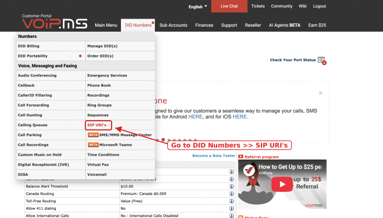The height and width of the screenshot is (218, 383).
Task: Close the announcement banner with X
Action: pyautogui.click(x=321, y=93)
